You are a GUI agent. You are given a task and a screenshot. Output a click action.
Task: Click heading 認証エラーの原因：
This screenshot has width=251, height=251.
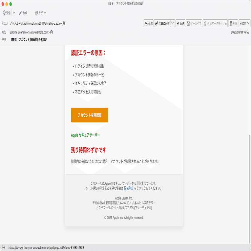click(x=89, y=53)
